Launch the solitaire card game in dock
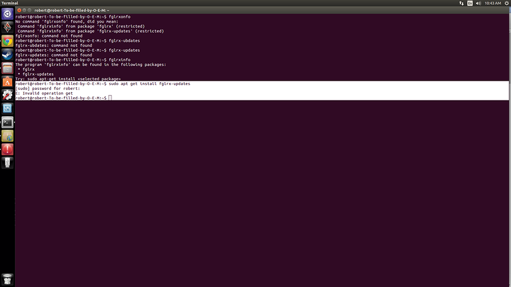The image size is (511, 287). (7, 28)
